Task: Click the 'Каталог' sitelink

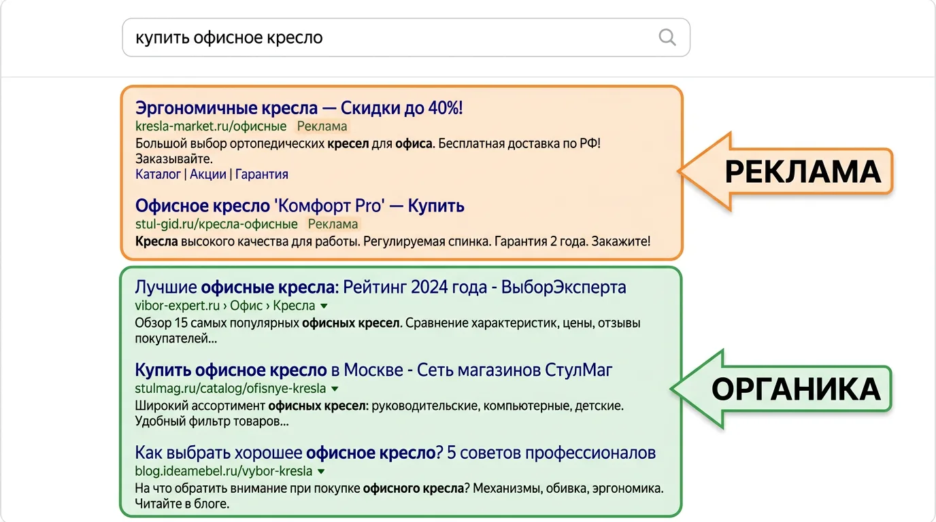Action: pos(158,174)
